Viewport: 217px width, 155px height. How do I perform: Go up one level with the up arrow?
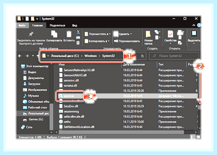point(38,56)
